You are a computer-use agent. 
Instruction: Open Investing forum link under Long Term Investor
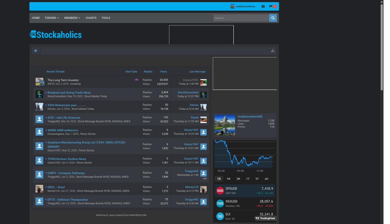(76, 84)
